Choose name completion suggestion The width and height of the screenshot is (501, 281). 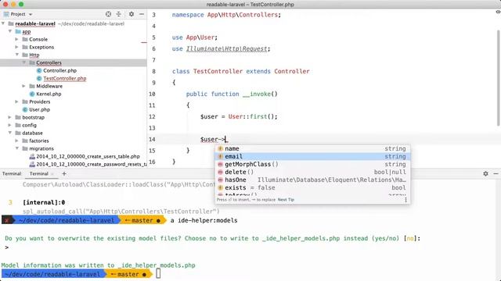312,149
